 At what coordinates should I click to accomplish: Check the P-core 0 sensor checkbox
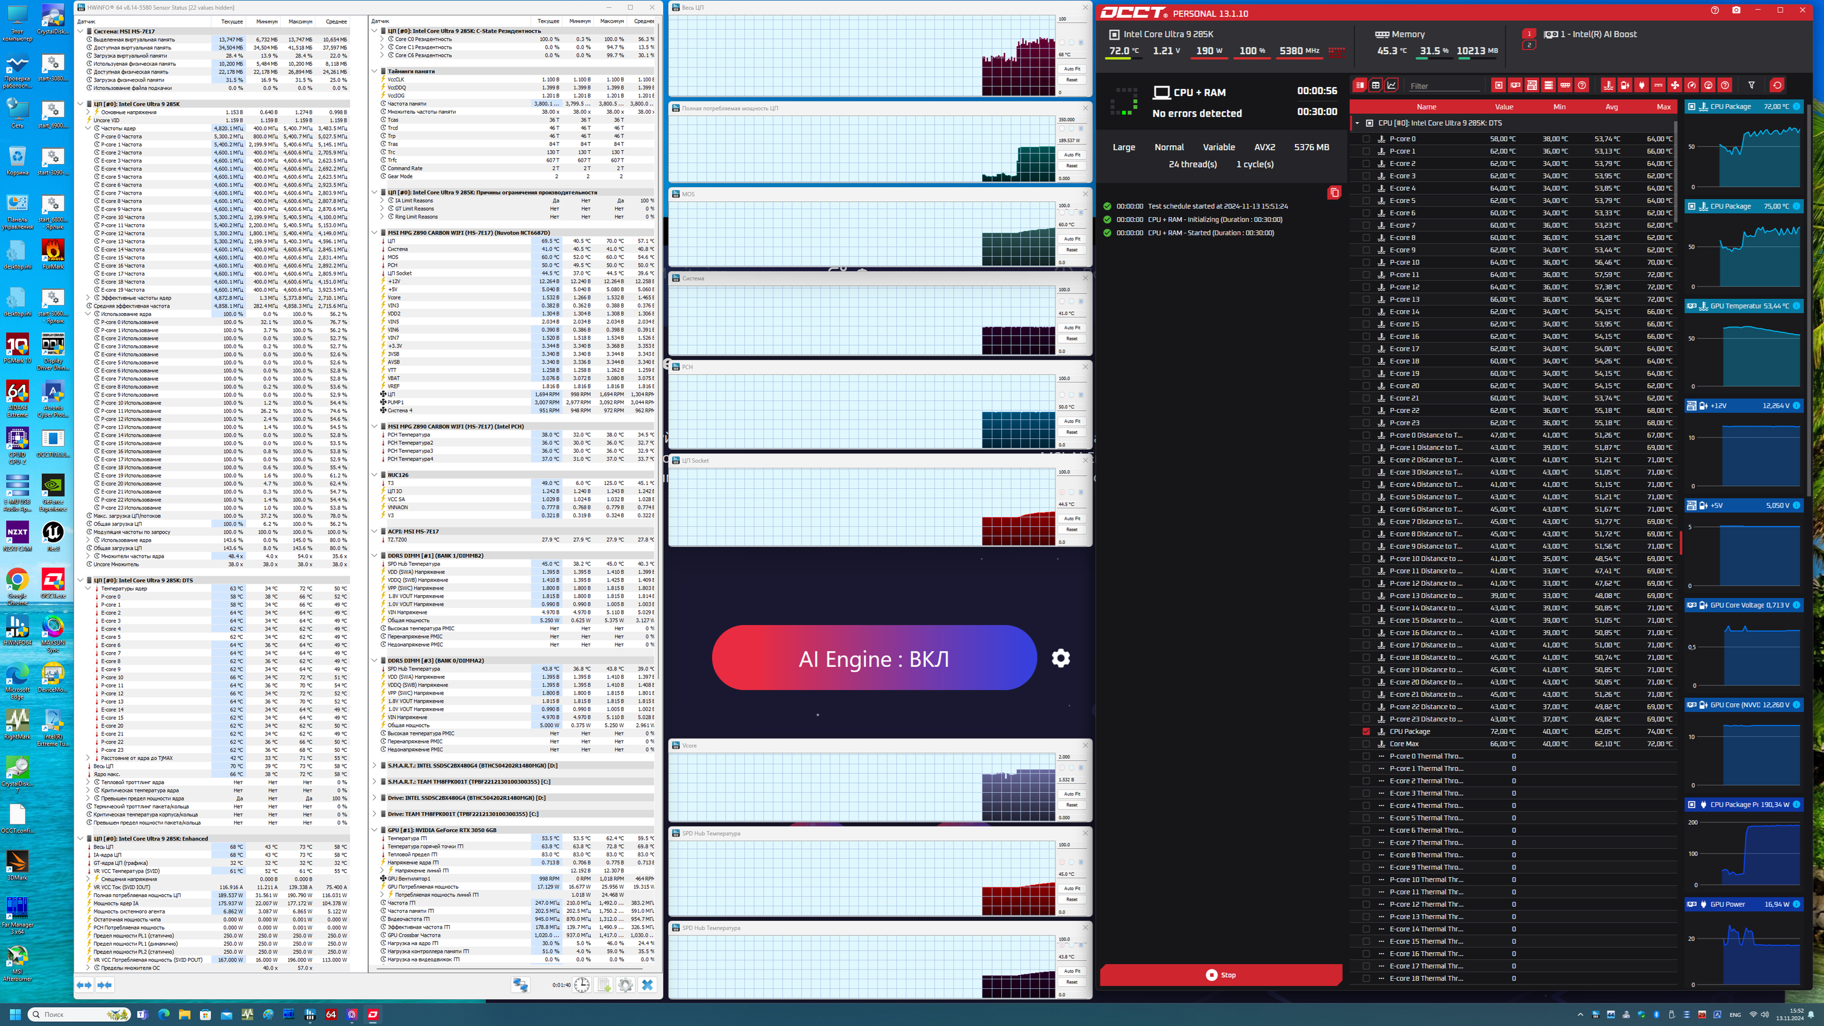(1366, 139)
